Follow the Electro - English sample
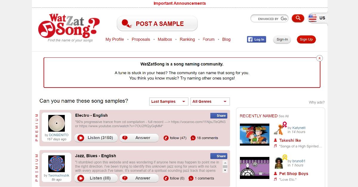Screen dimensions: 358x187 click(x=175, y=138)
